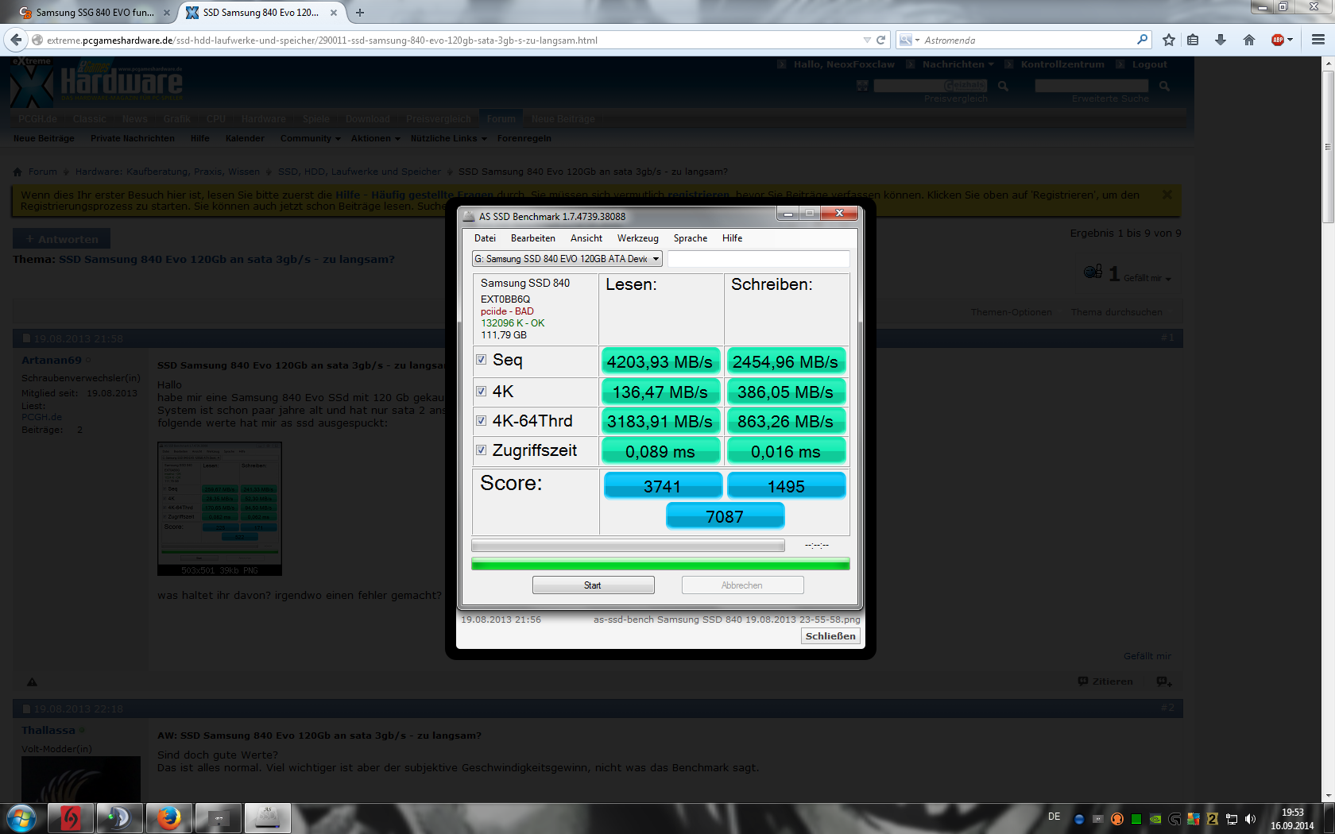Open the Firefox hamburger menu
The image size is (1335, 834).
pyautogui.click(x=1318, y=40)
